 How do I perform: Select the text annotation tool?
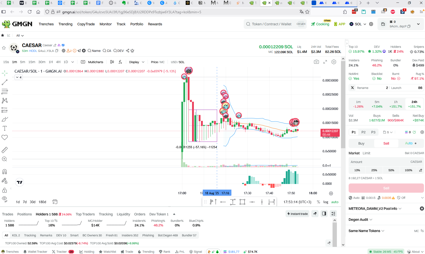5,128
